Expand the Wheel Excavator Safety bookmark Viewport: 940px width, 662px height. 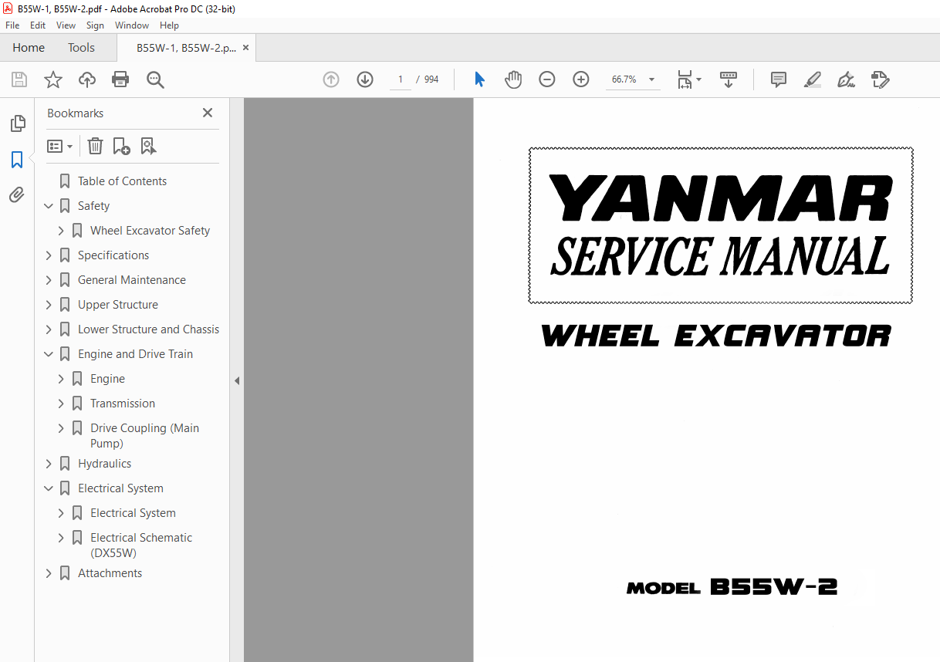61,231
